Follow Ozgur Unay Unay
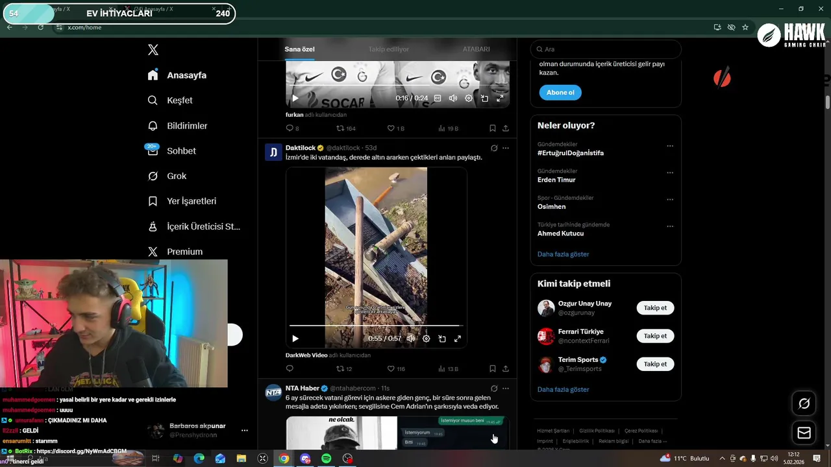Viewport: 831px width, 467px height. click(655, 308)
